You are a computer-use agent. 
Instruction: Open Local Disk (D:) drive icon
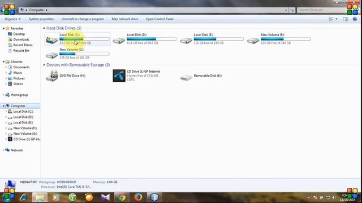(119, 41)
